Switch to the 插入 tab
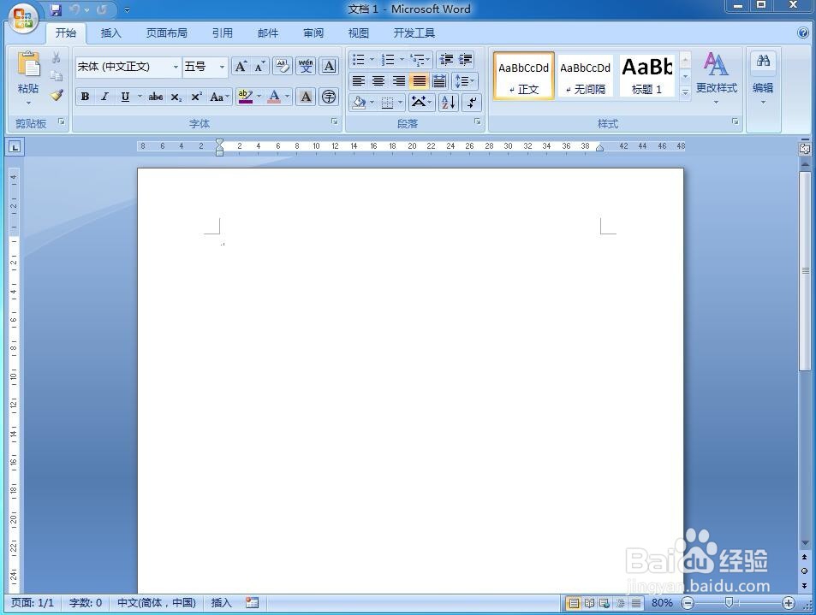This screenshot has width=816, height=615. pos(110,33)
